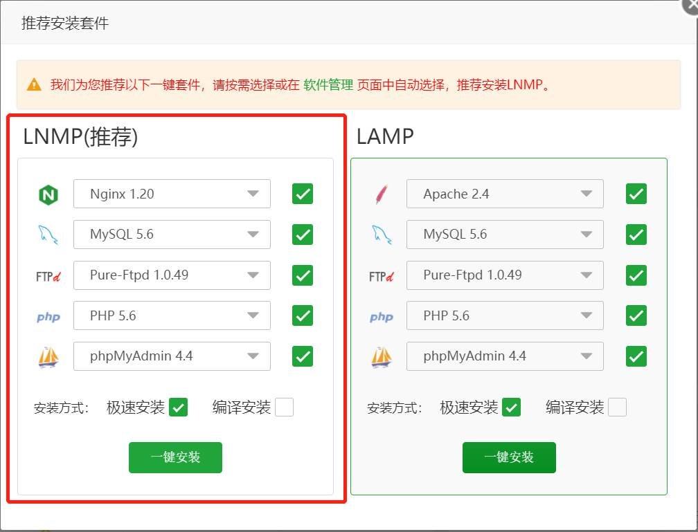Uncheck PHP 5.6 in LNMP panel
This screenshot has height=532, width=698.
pyautogui.click(x=303, y=316)
